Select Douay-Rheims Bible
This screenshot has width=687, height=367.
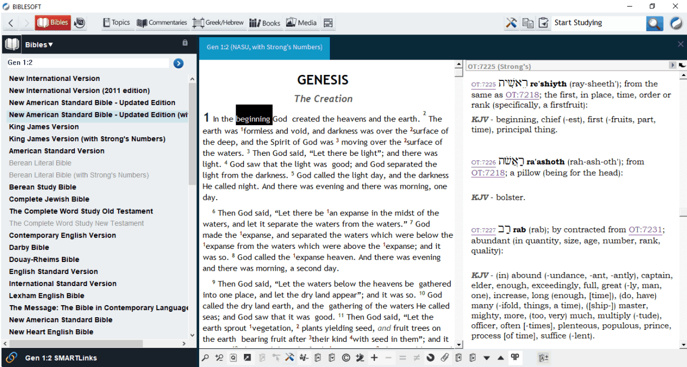tap(44, 259)
